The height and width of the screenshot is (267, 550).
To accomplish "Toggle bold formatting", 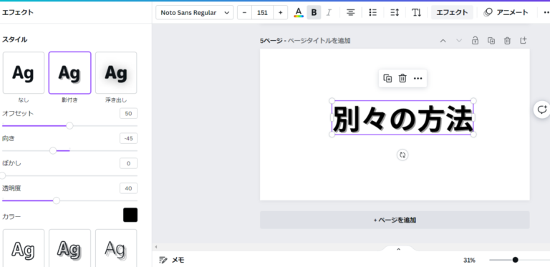I will coord(314,13).
